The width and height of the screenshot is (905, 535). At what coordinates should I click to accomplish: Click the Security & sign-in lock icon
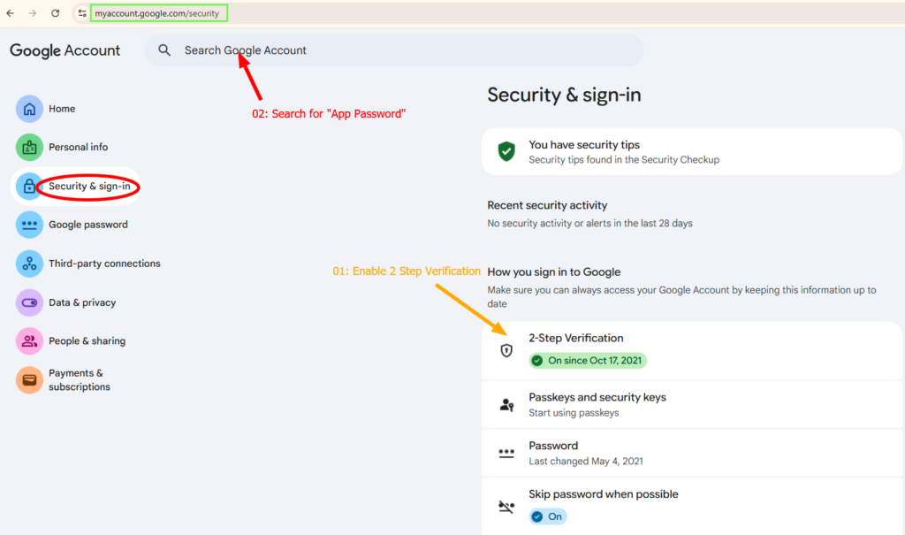(29, 187)
